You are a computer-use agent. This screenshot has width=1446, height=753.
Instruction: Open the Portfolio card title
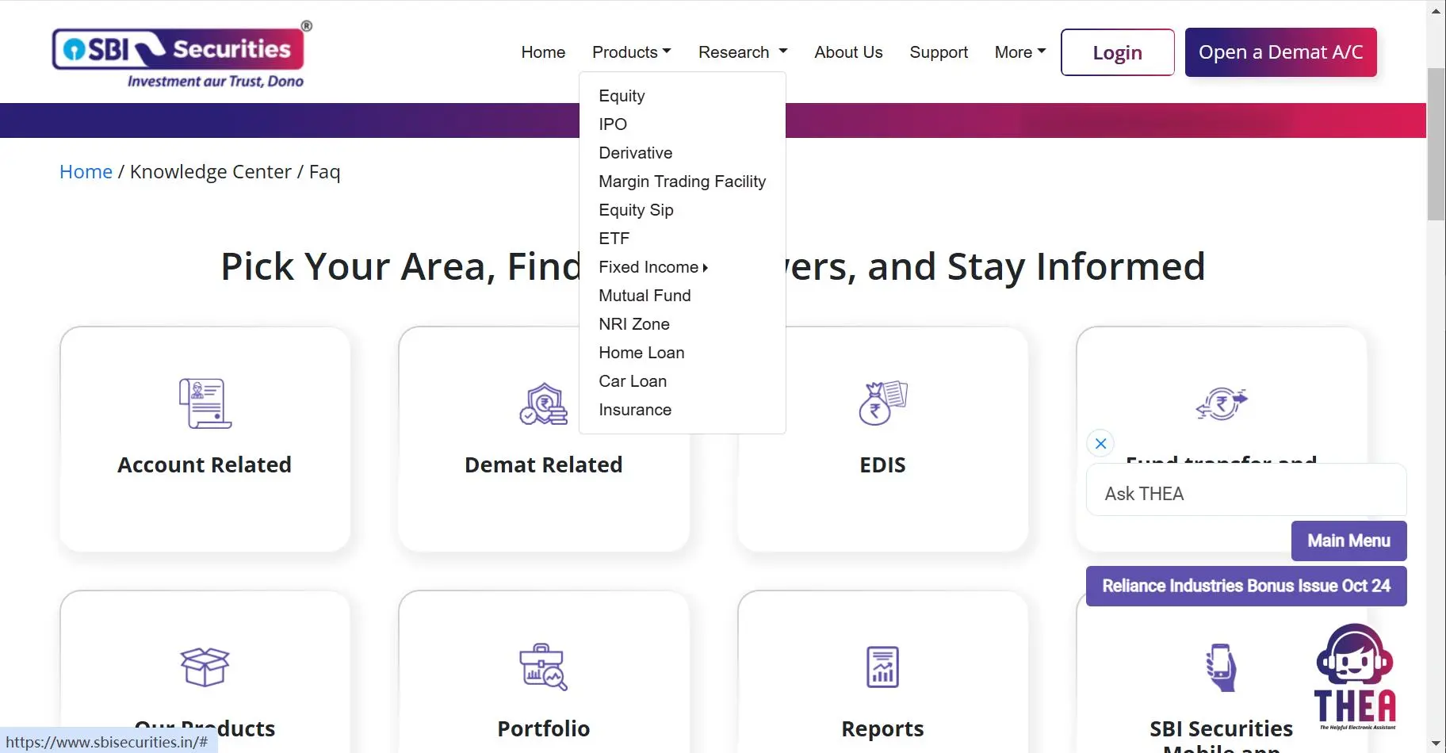coord(544,728)
